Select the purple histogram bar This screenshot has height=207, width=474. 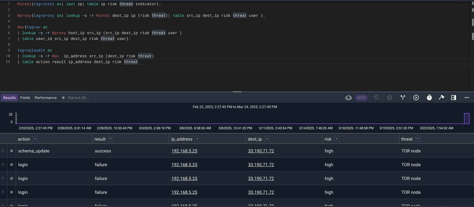(467, 119)
